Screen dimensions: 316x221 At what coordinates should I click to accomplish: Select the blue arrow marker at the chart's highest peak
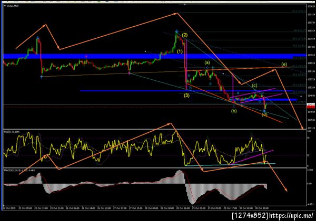(x=177, y=31)
